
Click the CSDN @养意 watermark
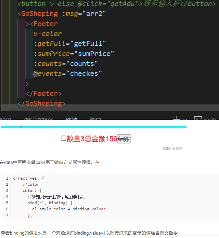[172, 149]
